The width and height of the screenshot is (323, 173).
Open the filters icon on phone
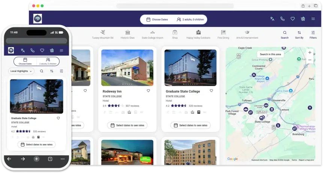coord(61,71)
